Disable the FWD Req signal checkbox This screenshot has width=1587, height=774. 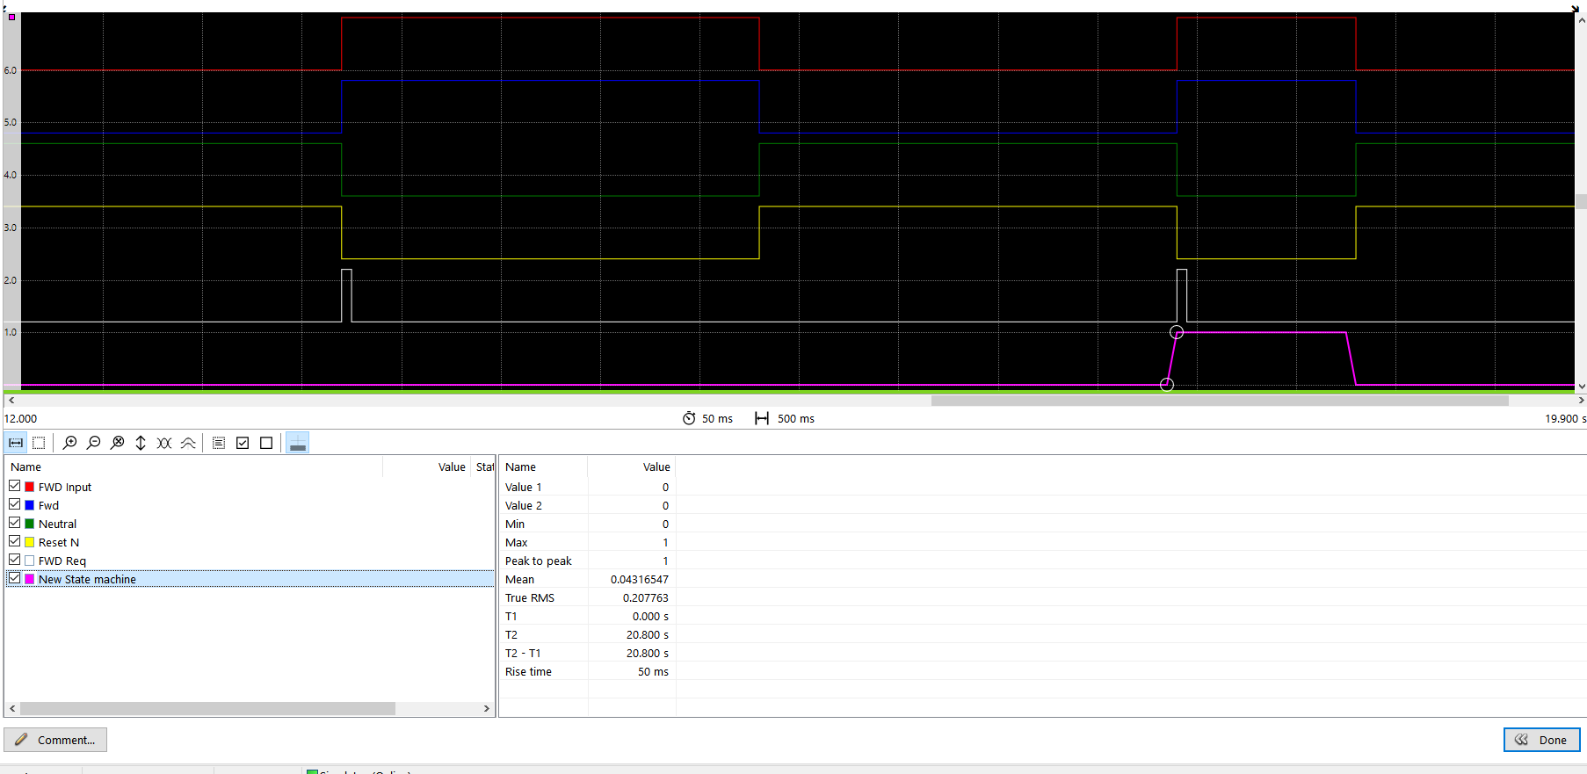[15, 560]
